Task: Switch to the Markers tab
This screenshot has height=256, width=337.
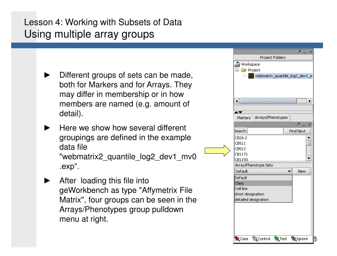Action: tap(244, 118)
